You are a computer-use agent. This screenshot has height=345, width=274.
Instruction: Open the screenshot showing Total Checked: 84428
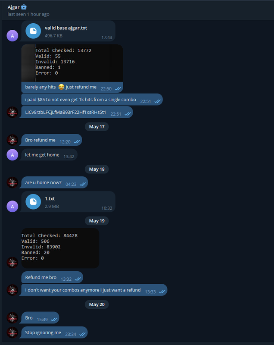[x=60, y=248]
